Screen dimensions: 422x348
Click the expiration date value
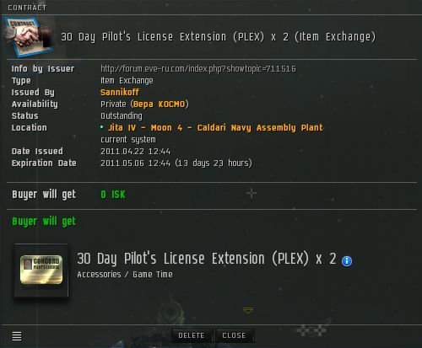[x=176, y=163]
